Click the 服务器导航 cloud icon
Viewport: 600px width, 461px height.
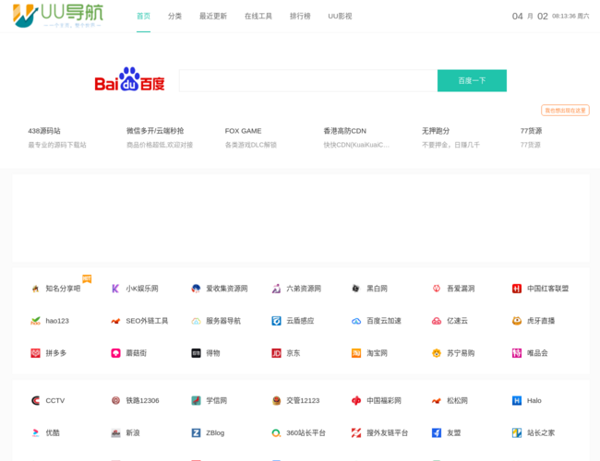pyautogui.click(x=196, y=321)
